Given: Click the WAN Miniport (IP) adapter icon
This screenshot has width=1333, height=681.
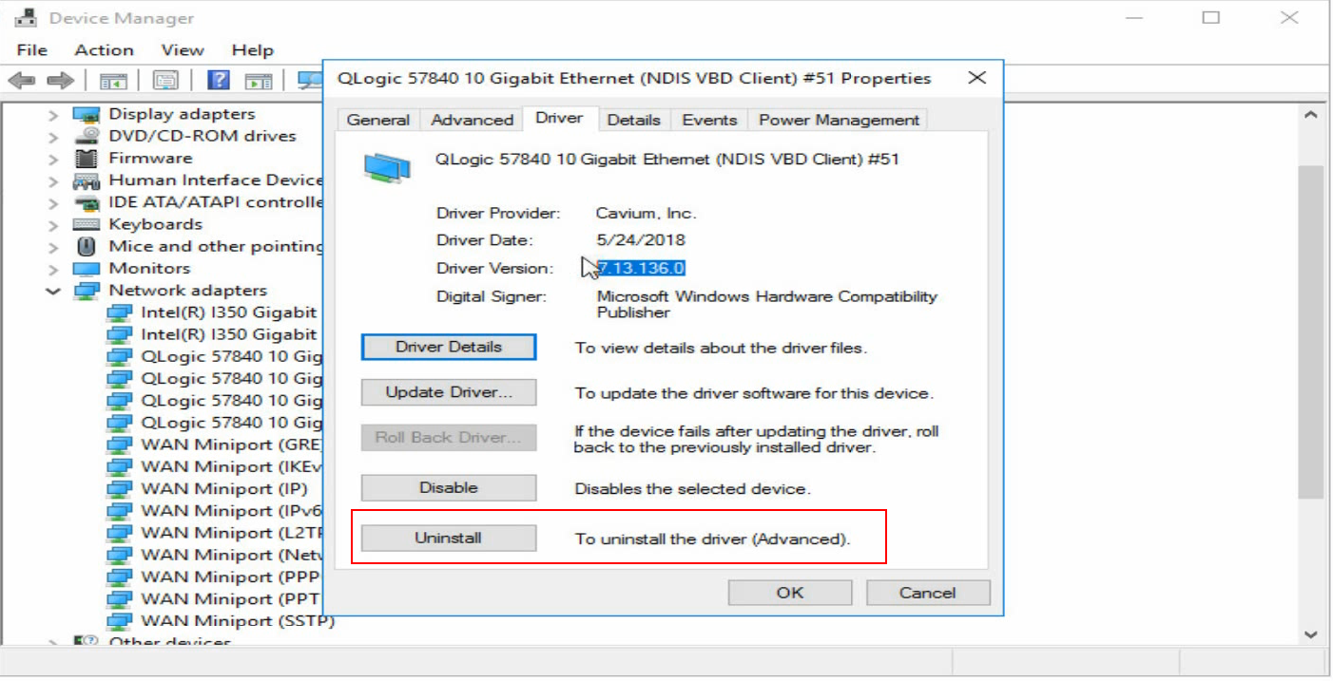Looking at the screenshot, I should coord(119,488).
